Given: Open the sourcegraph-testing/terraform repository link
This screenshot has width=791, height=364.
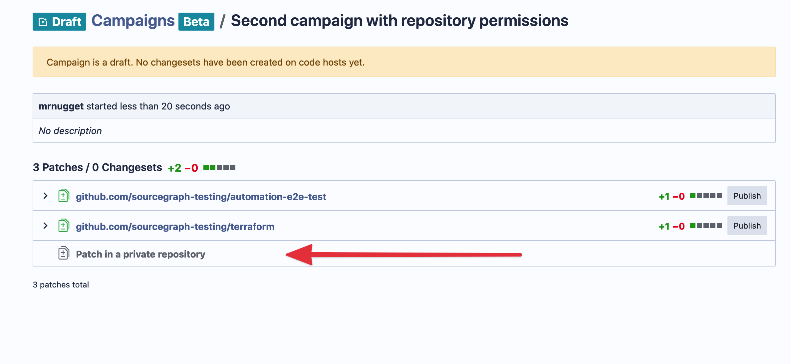Looking at the screenshot, I should point(175,227).
